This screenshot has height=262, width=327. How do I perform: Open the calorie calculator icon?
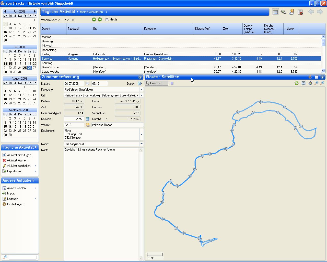click(x=87, y=119)
